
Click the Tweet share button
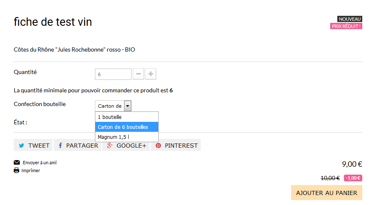(33, 145)
